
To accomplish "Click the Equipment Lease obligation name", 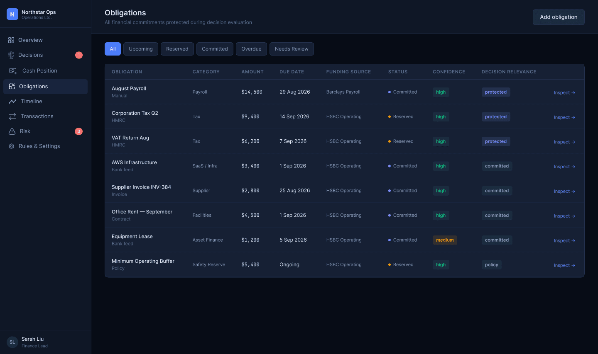I will [x=132, y=236].
